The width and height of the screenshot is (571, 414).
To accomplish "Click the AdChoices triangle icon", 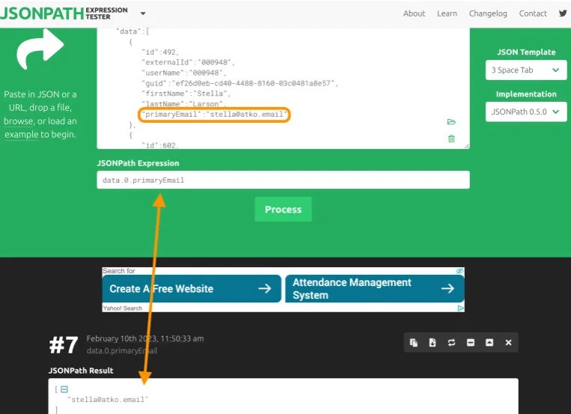I will click(460, 308).
